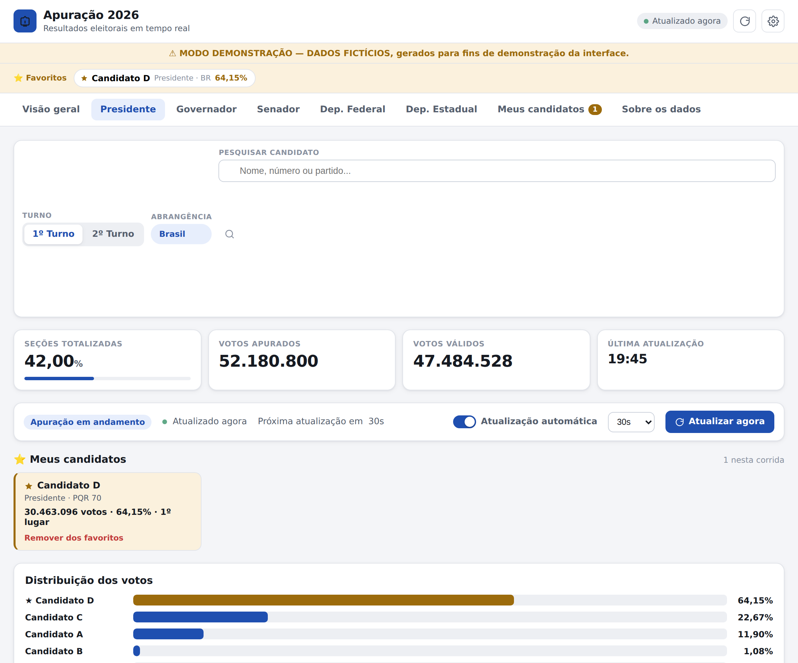Click the Seções totalizadas progress bar
The height and width of the screenshot is (663, 798).
point(108,379)
